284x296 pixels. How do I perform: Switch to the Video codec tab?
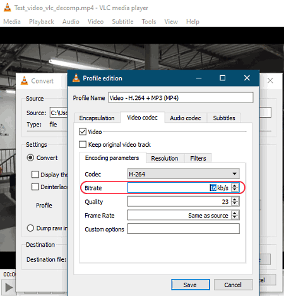point(142,118)
